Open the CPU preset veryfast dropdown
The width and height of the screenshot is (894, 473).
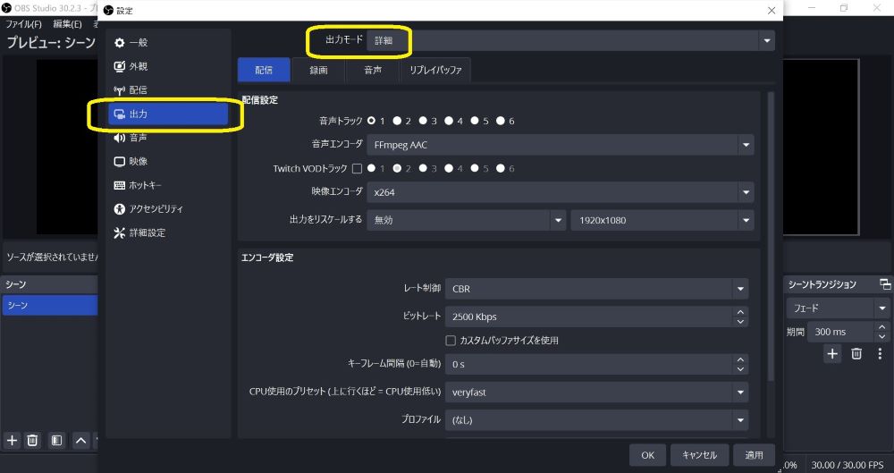[596, 392]
